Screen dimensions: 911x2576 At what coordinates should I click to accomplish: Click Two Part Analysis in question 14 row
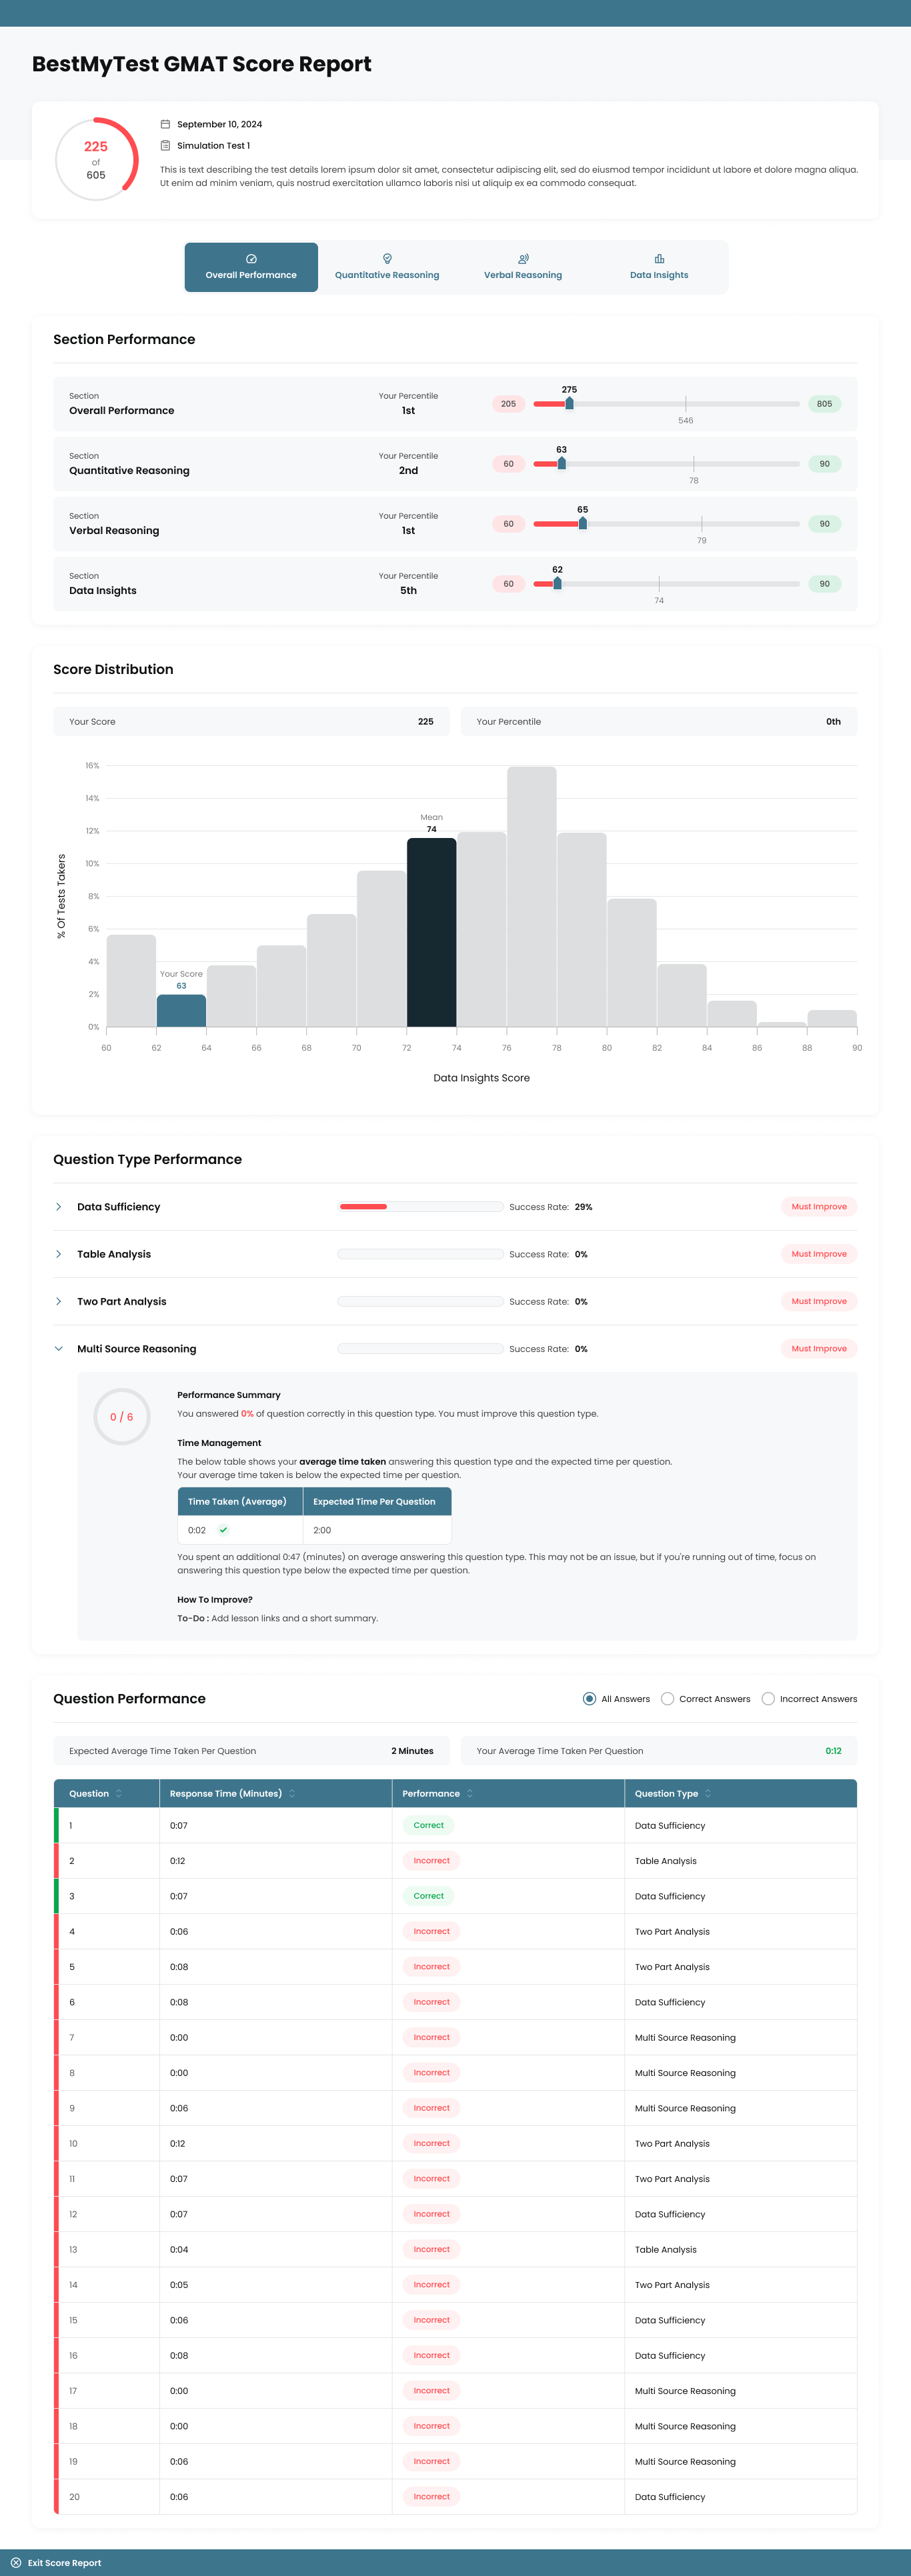pos(672,2284)
